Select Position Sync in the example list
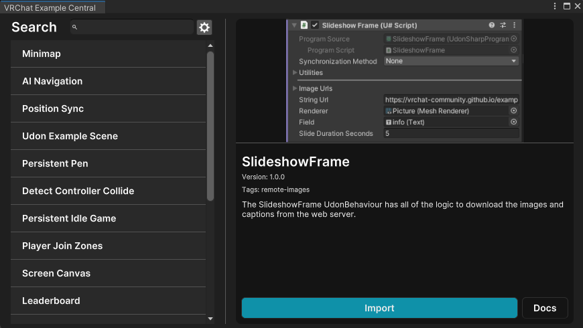583x328 pixels. [x=108, y=109]
